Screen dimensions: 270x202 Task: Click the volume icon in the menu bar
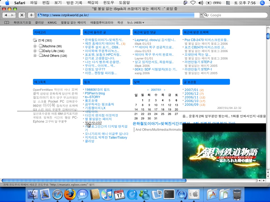pos(201,3)
